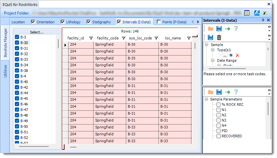Click the RockWorks map icon in header

tap(257, 13)
